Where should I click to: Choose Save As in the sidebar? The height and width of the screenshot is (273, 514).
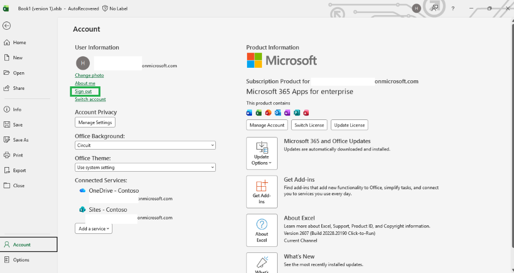point(16,140)
